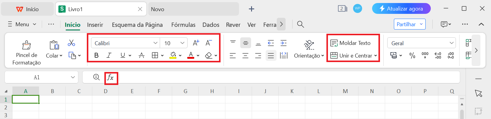This screenshot has height=119, width=491.
Task: Click the justify alignment icon
Action: [271, 56]
